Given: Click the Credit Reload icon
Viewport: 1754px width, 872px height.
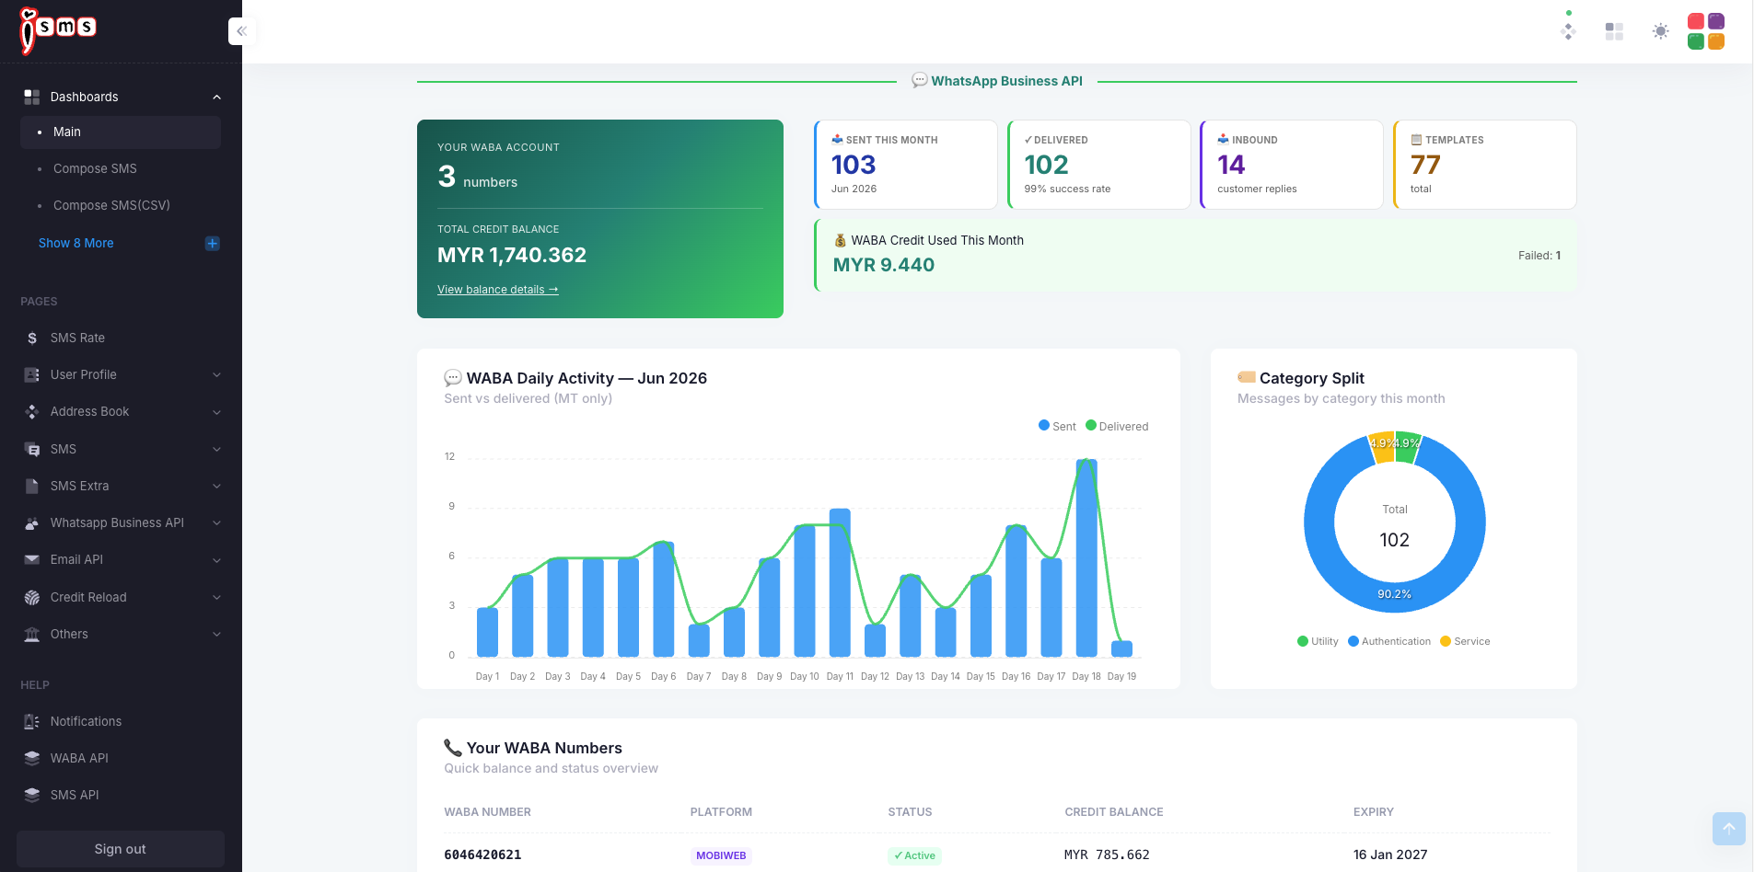Looking at the screenshot, I should pyautogui.click(x=32, y=598).
